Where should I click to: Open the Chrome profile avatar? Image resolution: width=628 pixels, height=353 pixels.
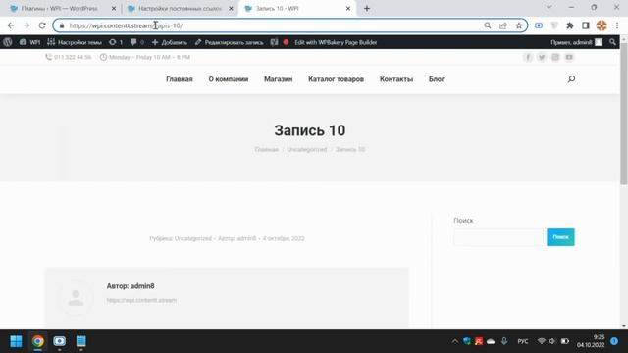(x=602, y=25)
